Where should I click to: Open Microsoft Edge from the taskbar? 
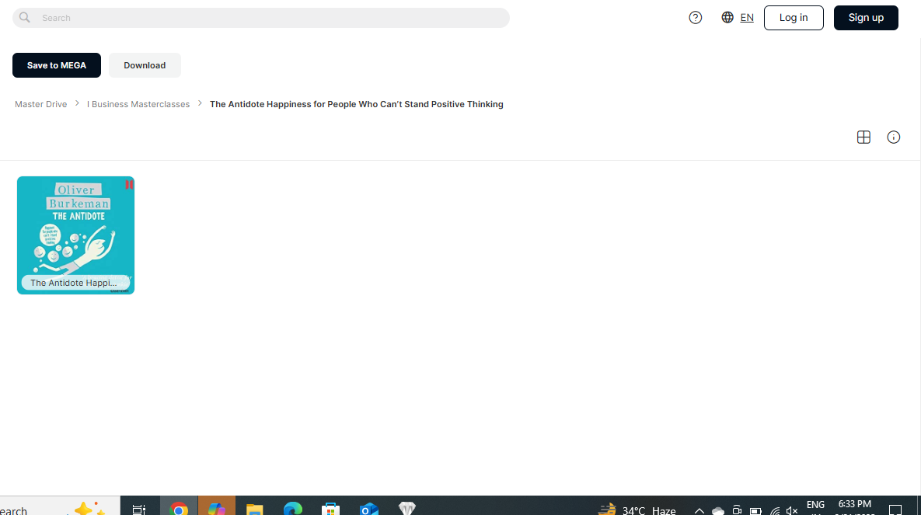pos(292,509)
